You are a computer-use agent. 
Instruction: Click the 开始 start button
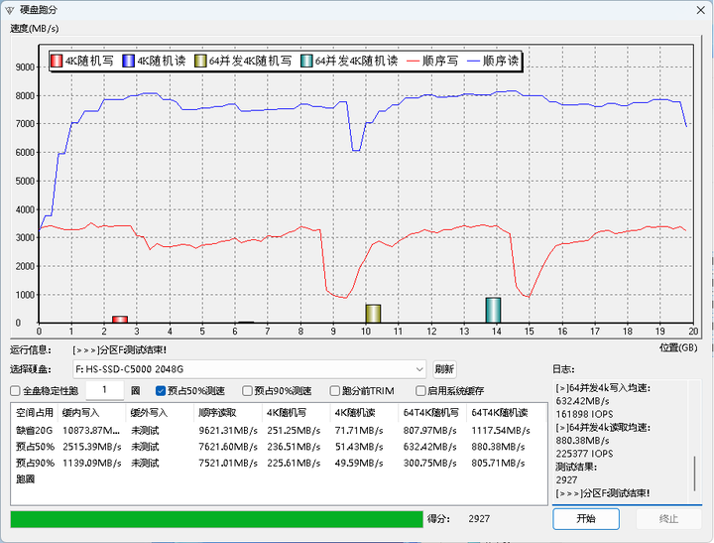click(585, 518)
